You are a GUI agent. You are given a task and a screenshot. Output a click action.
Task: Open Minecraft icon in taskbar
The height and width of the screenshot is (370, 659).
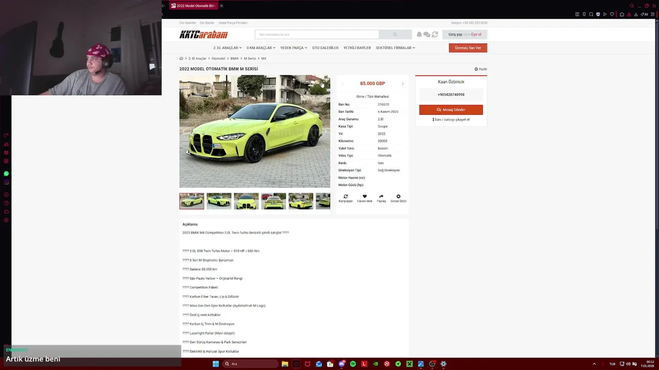pos(409,364)
